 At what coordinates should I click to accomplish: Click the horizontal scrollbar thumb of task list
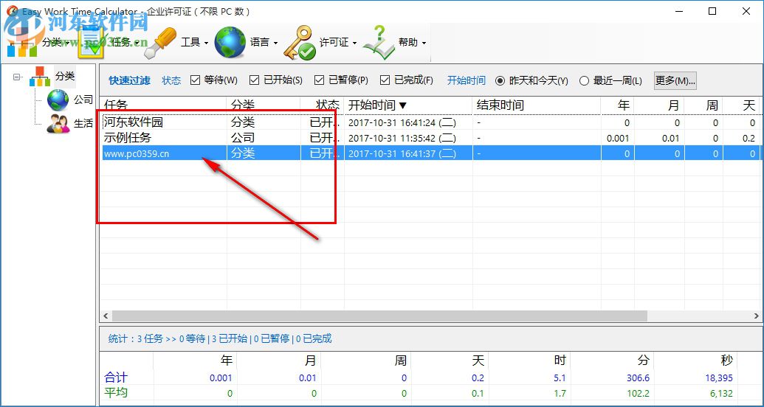(379, 316)
